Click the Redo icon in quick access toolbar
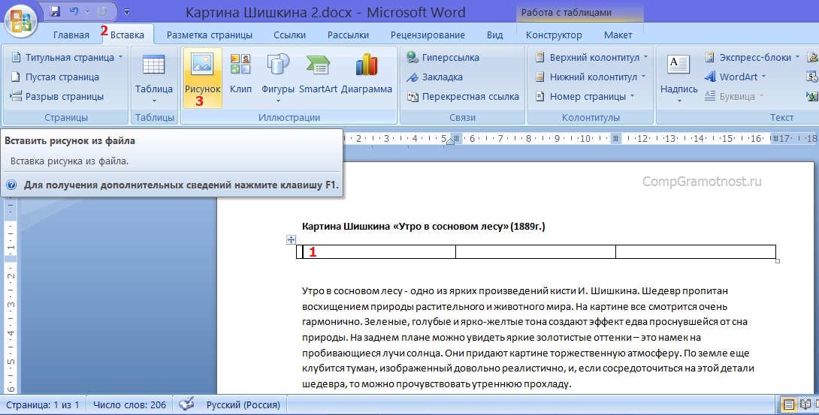Screen dimensions: 819x415 tap(102, 11)
